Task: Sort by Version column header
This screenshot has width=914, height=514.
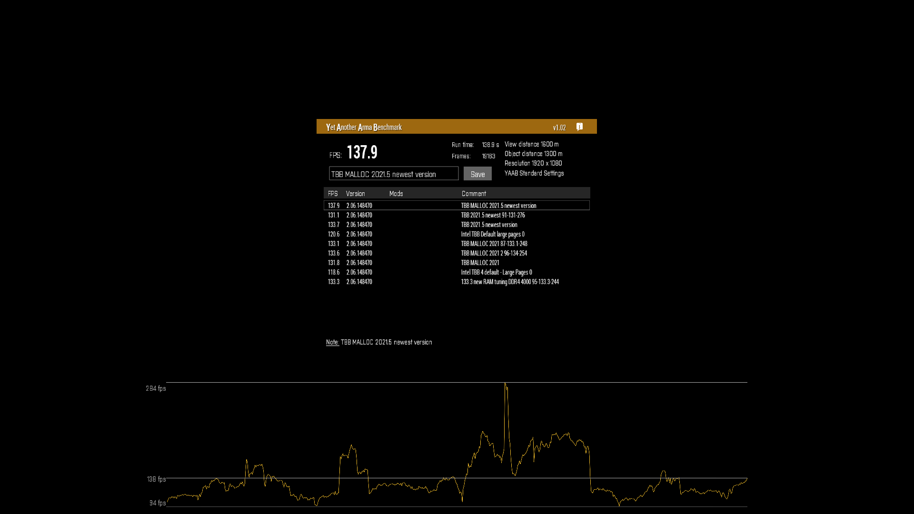Action: (x=355, y=194)
